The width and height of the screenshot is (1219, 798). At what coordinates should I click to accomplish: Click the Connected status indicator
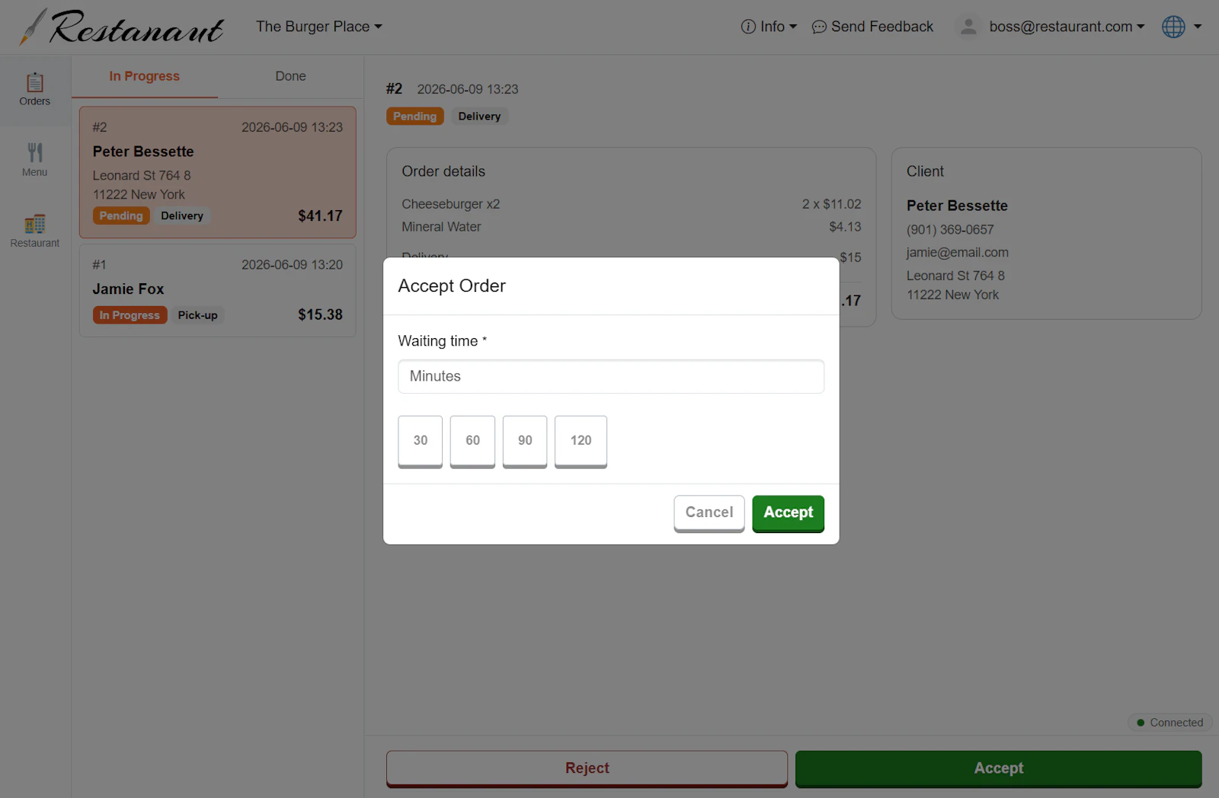coord(1170,723)
